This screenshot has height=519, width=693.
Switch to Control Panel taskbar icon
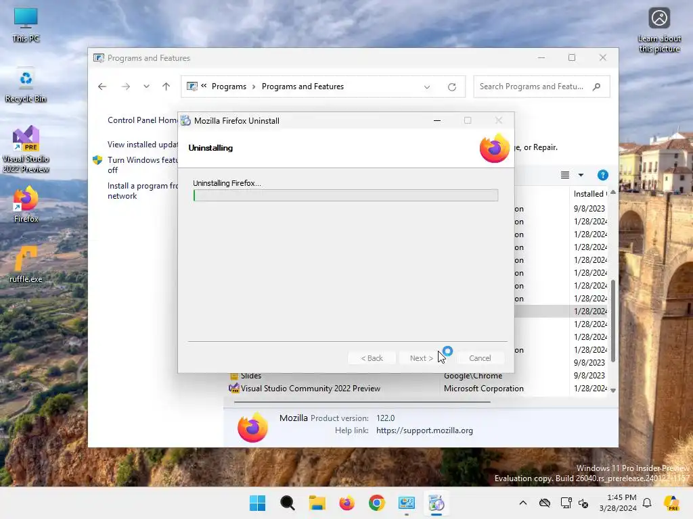click(407, 503)
